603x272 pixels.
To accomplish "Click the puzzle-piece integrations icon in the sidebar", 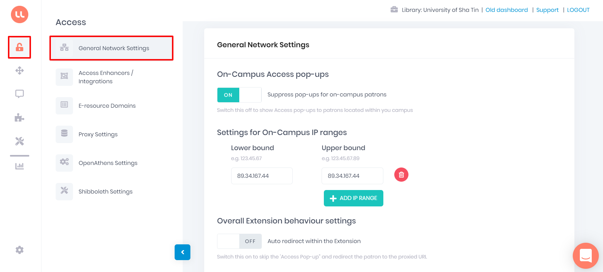I will (19, 118).
